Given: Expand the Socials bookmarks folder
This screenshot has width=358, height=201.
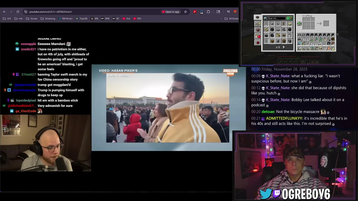Looking at the screenshot, I should (x=32, y=19).
